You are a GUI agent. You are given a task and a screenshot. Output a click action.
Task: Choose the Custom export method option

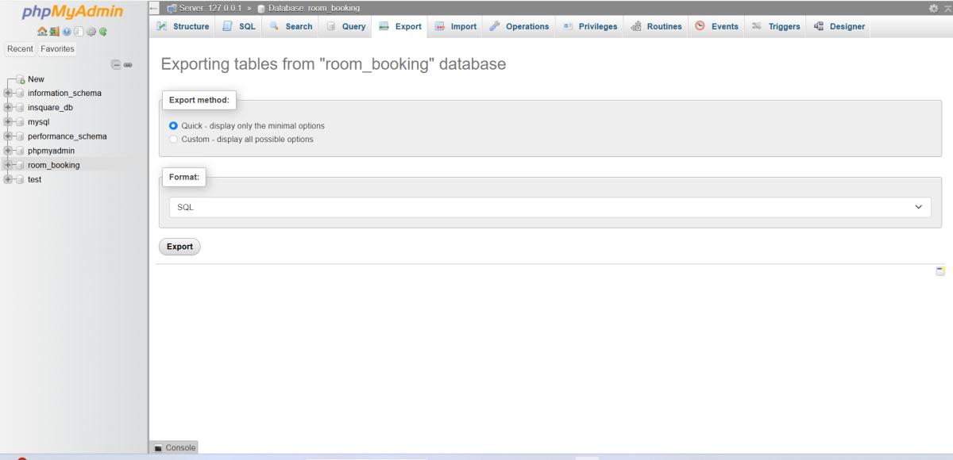pos(174,140)
